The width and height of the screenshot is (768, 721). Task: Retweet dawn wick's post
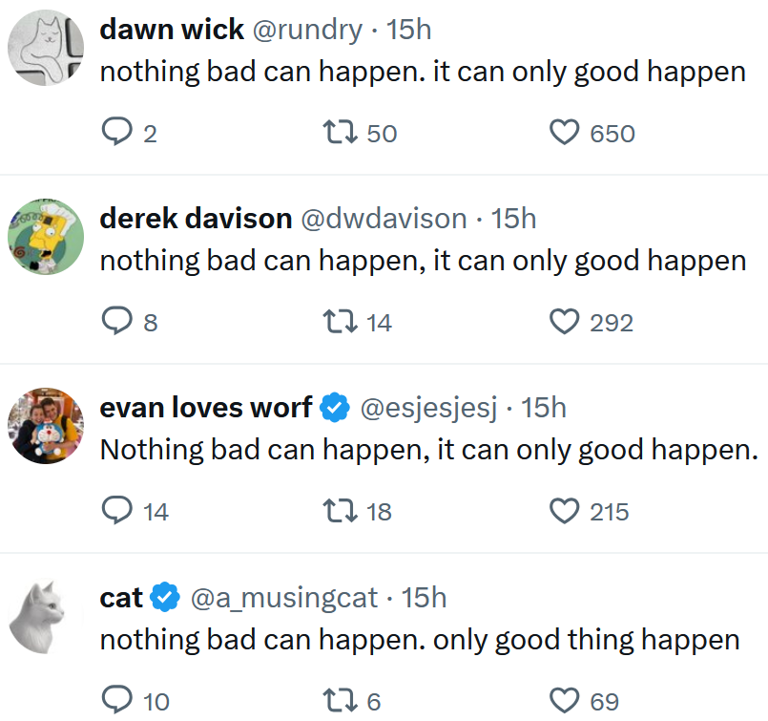pyautogui.click(x=338, y=133)
